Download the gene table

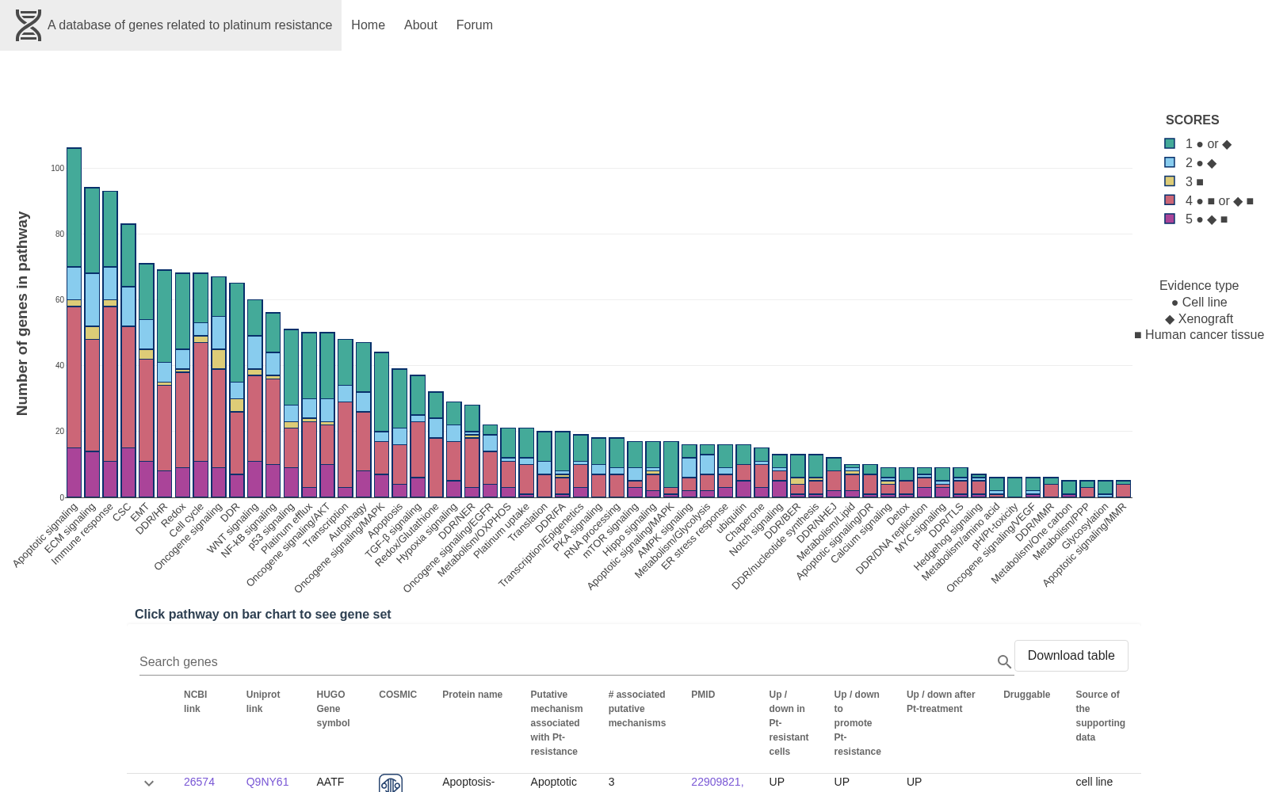tap(1071, 656)
